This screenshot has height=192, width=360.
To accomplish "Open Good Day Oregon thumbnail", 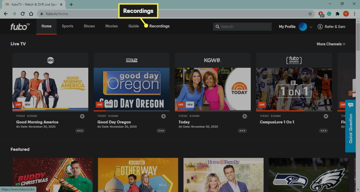I will point(132,89).
